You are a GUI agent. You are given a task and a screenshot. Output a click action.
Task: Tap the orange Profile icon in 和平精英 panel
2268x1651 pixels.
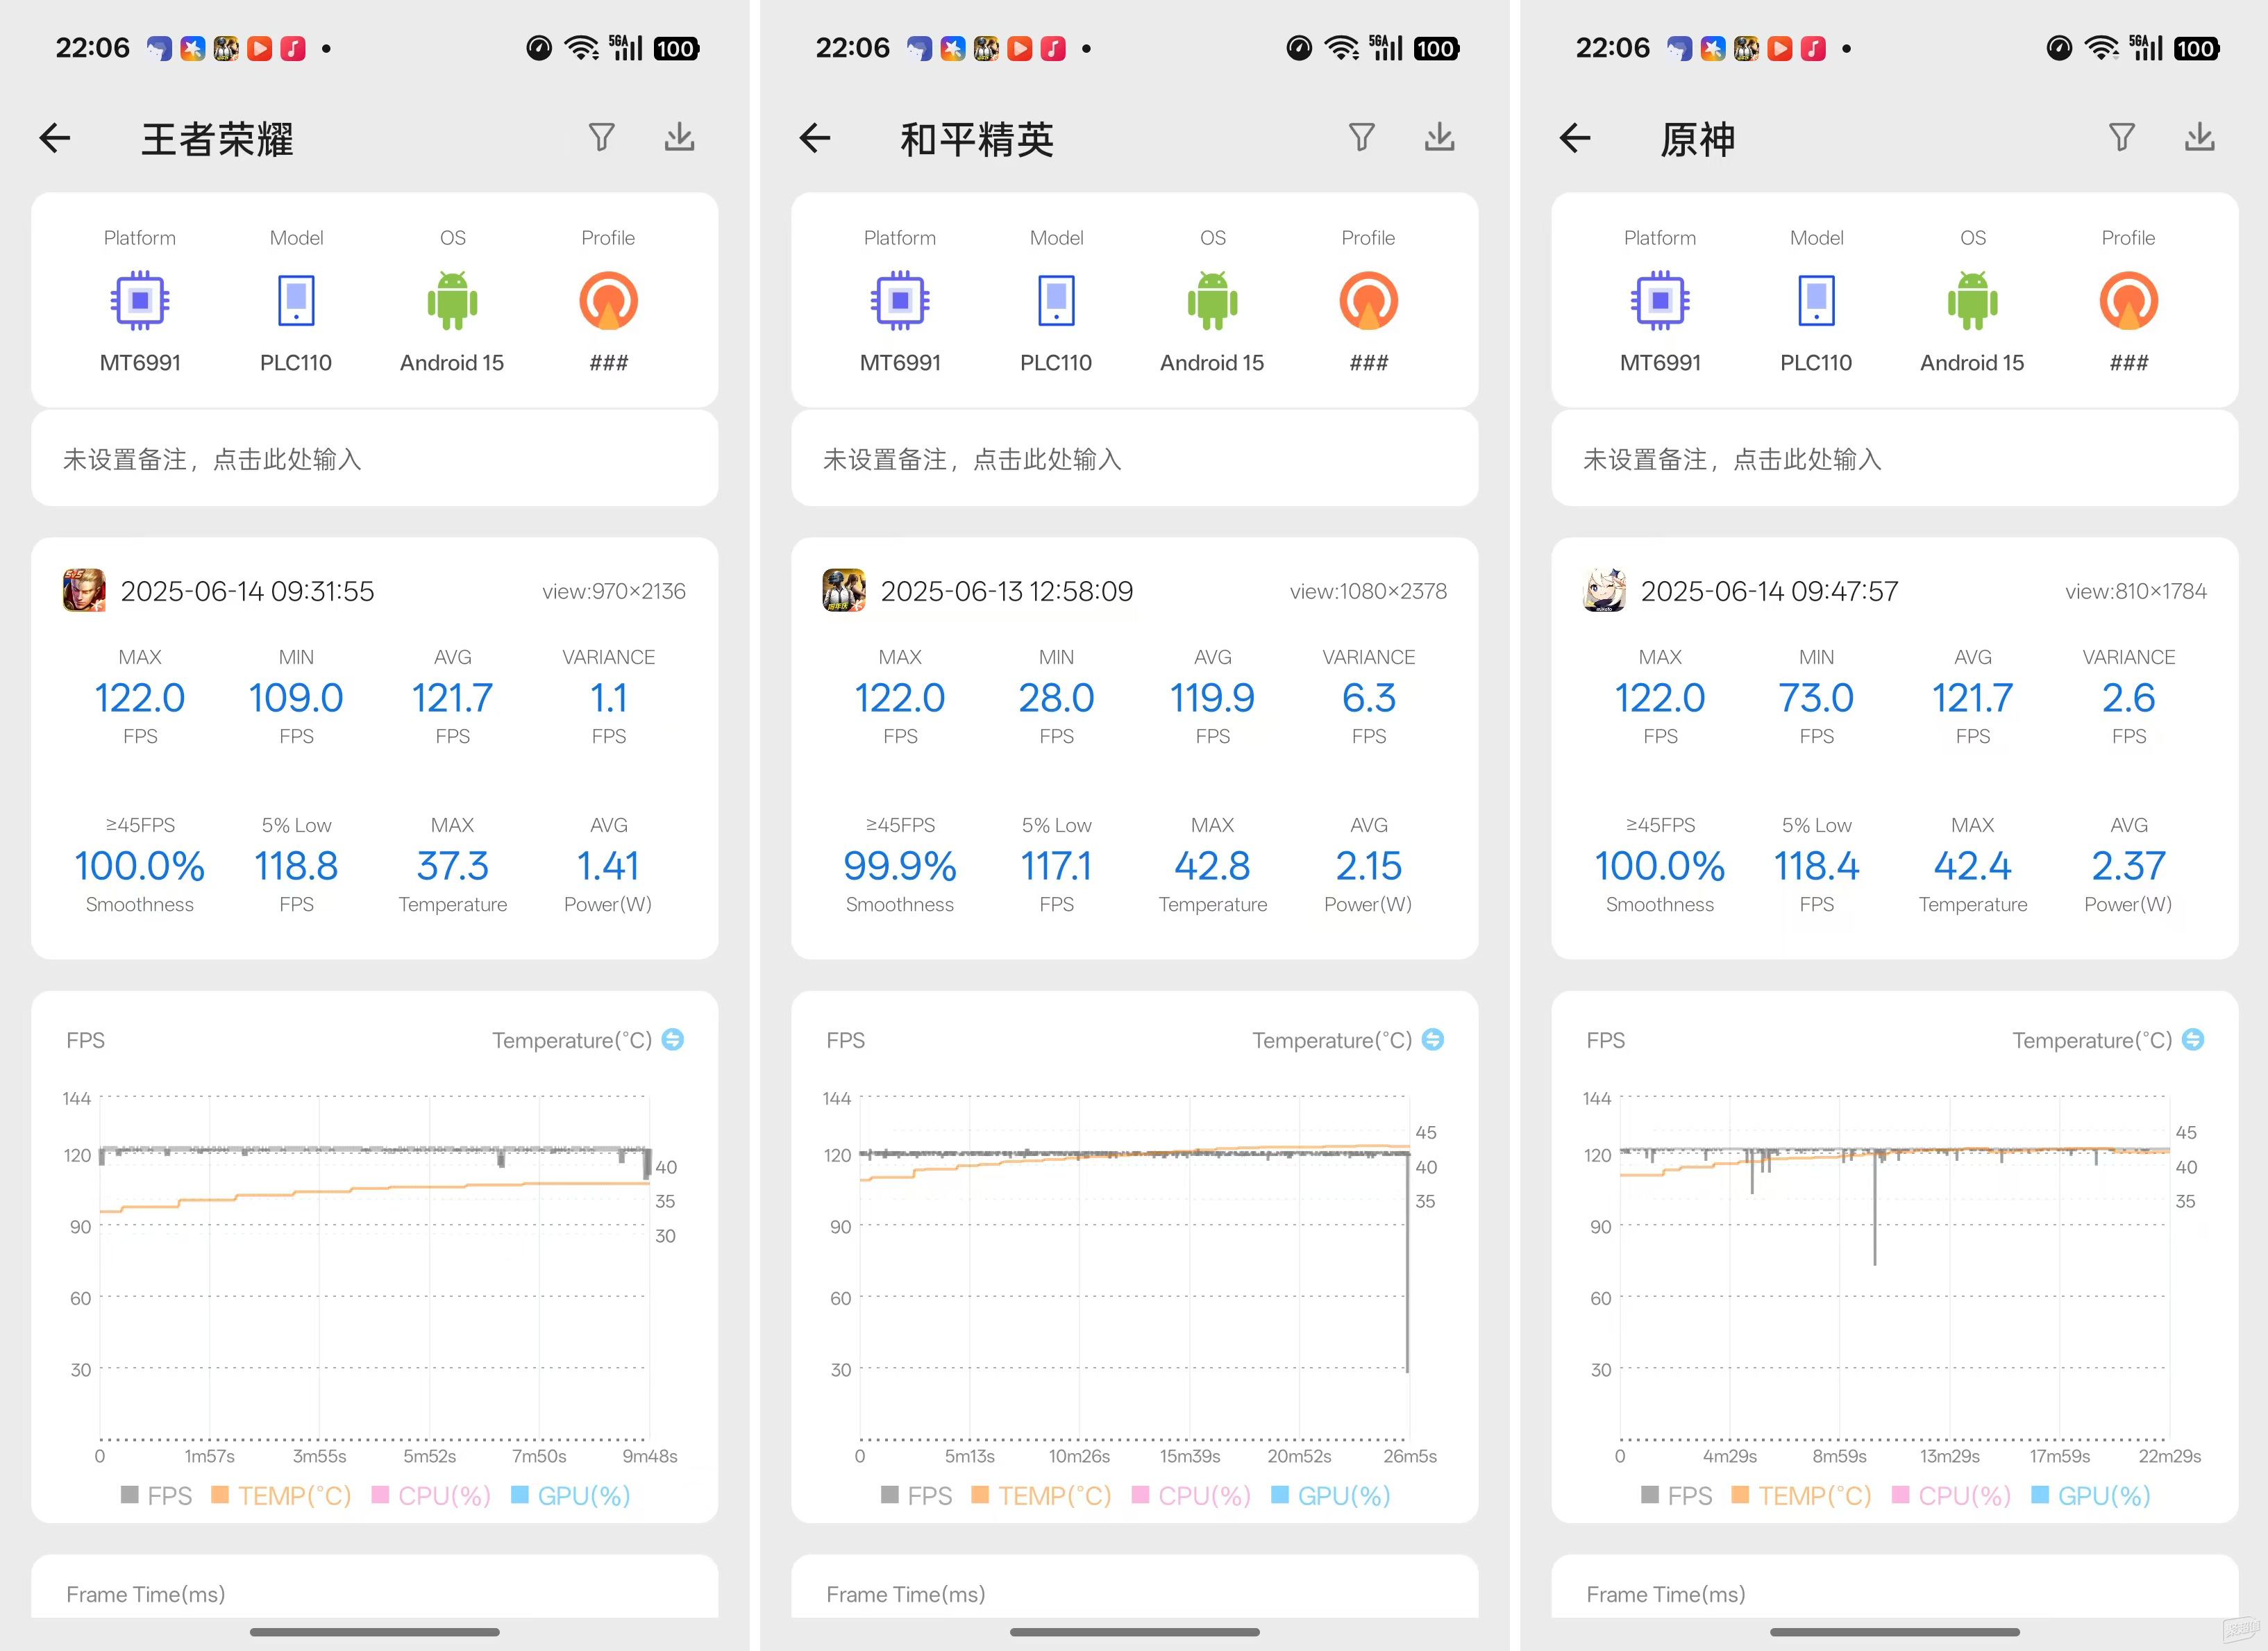pos(1368,300)
